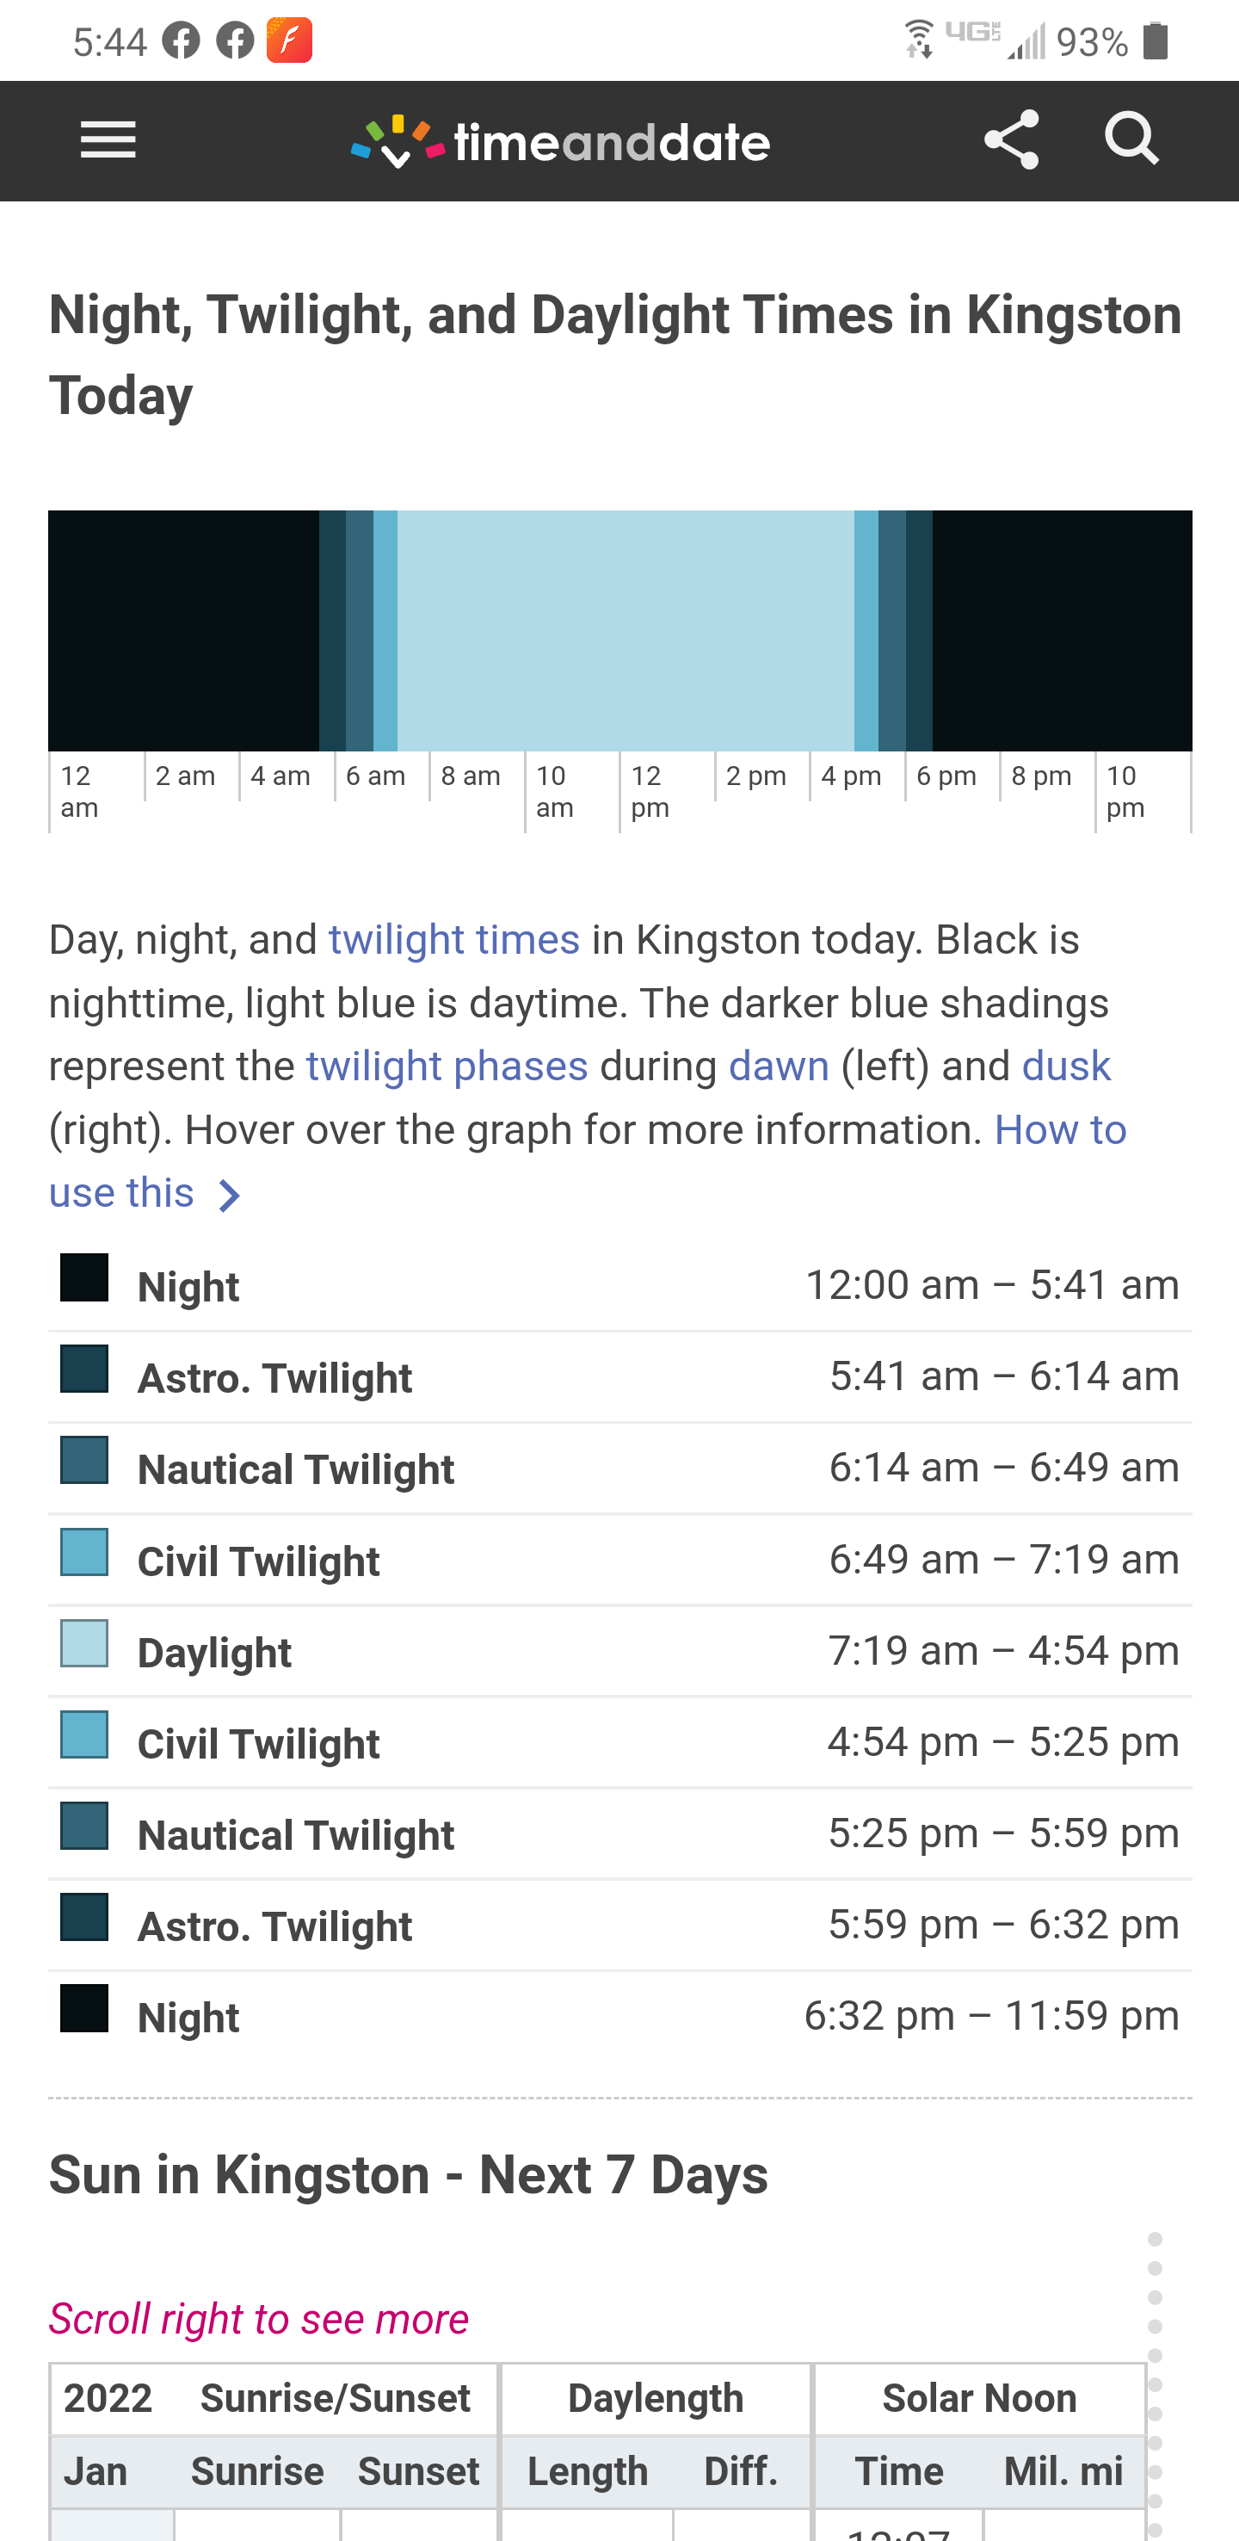Viewport: 1239px width, 2541px height.
Task: Open the "twilight phases" link
Action: [x=447, y=1066]
